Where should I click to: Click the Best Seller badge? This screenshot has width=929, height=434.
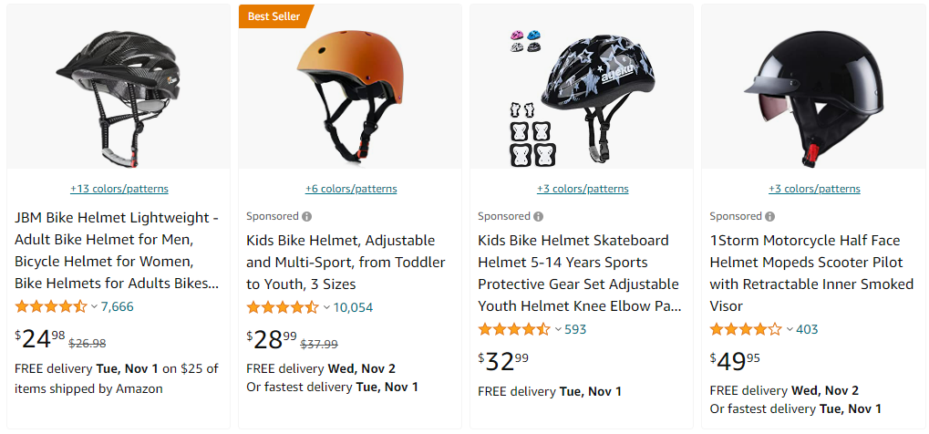pyautogui.click(x=274, y=16)
